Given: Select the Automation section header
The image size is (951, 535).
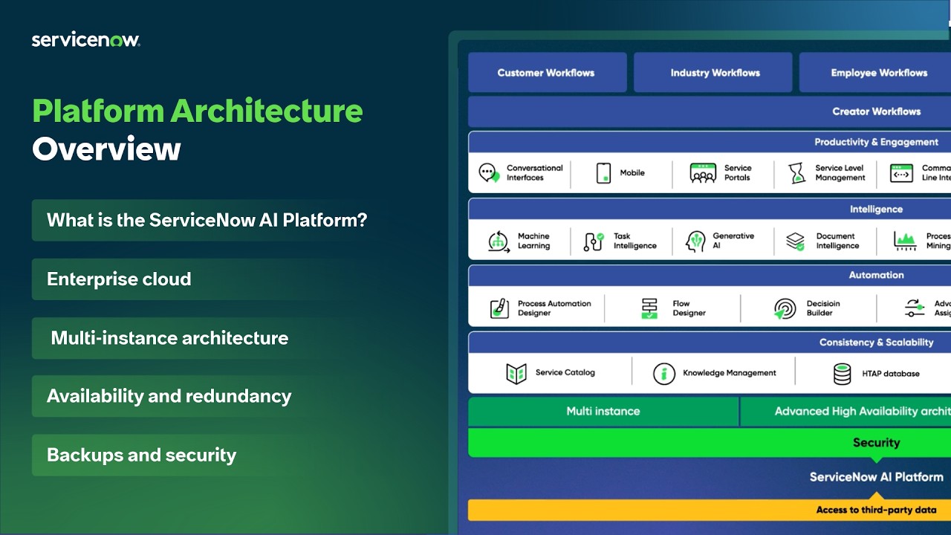Looking at the screenshot, I should click(710, 275).
